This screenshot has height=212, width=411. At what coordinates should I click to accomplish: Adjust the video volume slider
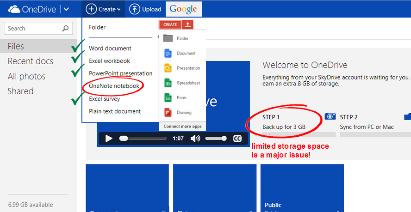216,139
